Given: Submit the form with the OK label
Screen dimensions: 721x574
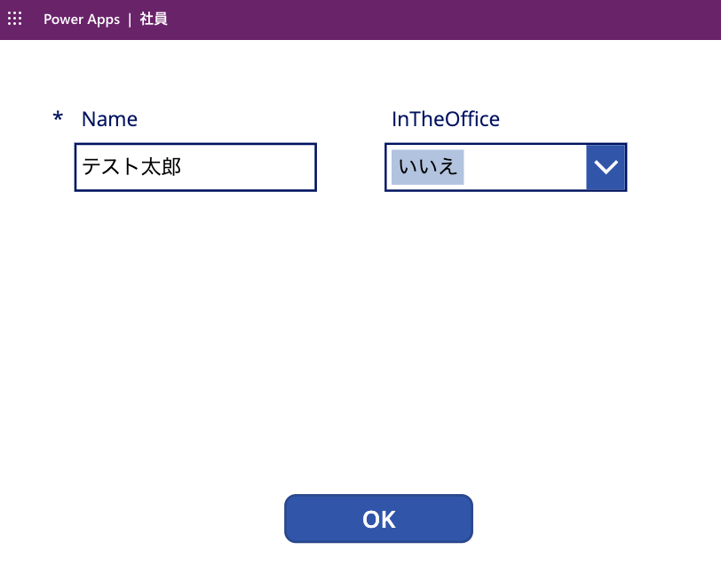Looking at the screenshot, I should (x=378, y=519).
